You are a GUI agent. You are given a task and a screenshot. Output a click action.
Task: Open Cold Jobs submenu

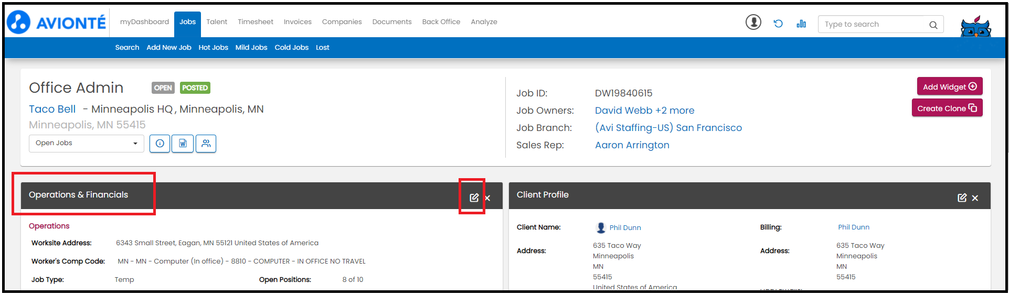click(x=292, y=48)
